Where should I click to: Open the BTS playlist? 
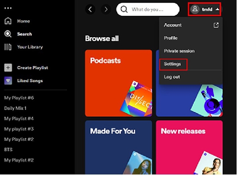(x=8, y=150)
